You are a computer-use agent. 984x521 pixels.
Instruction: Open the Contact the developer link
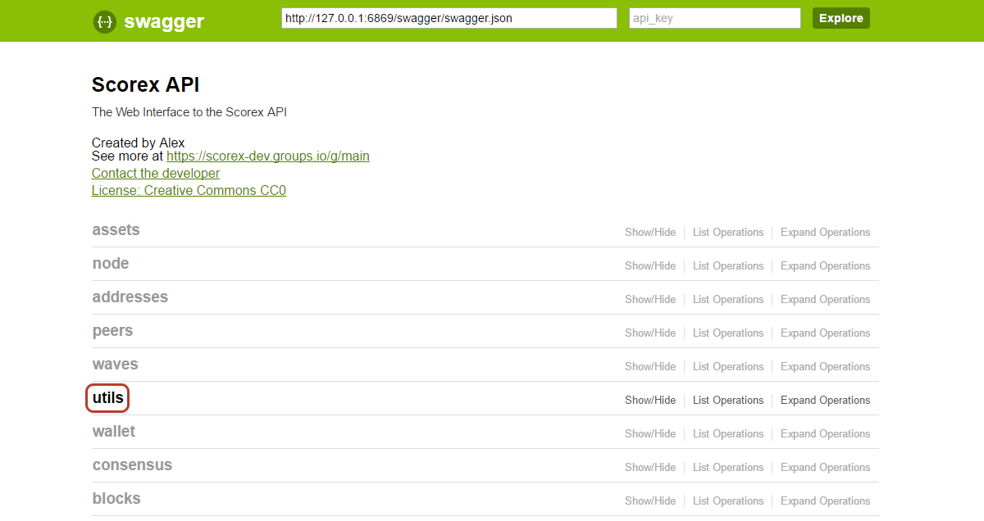click(156, 173)
